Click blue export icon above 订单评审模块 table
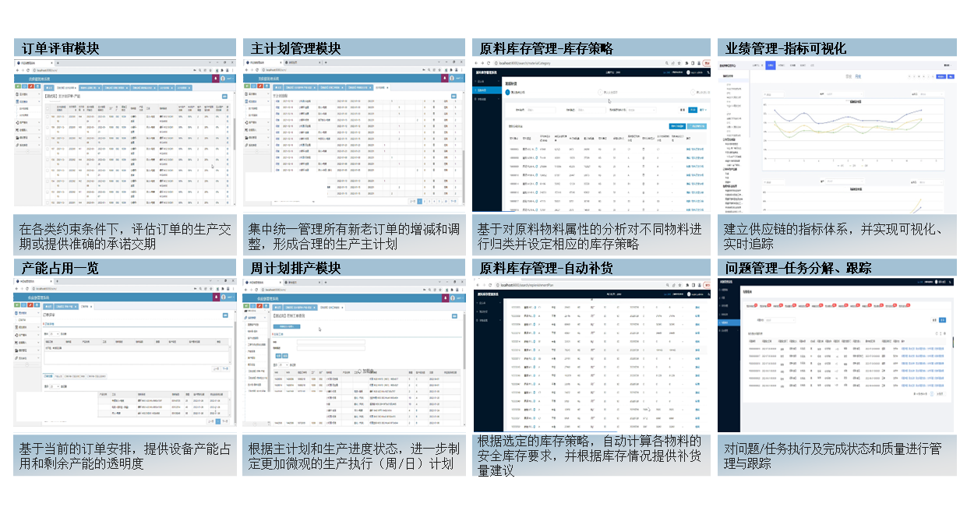This screenshot has width=967, height=521. click(x=225, y=97)
